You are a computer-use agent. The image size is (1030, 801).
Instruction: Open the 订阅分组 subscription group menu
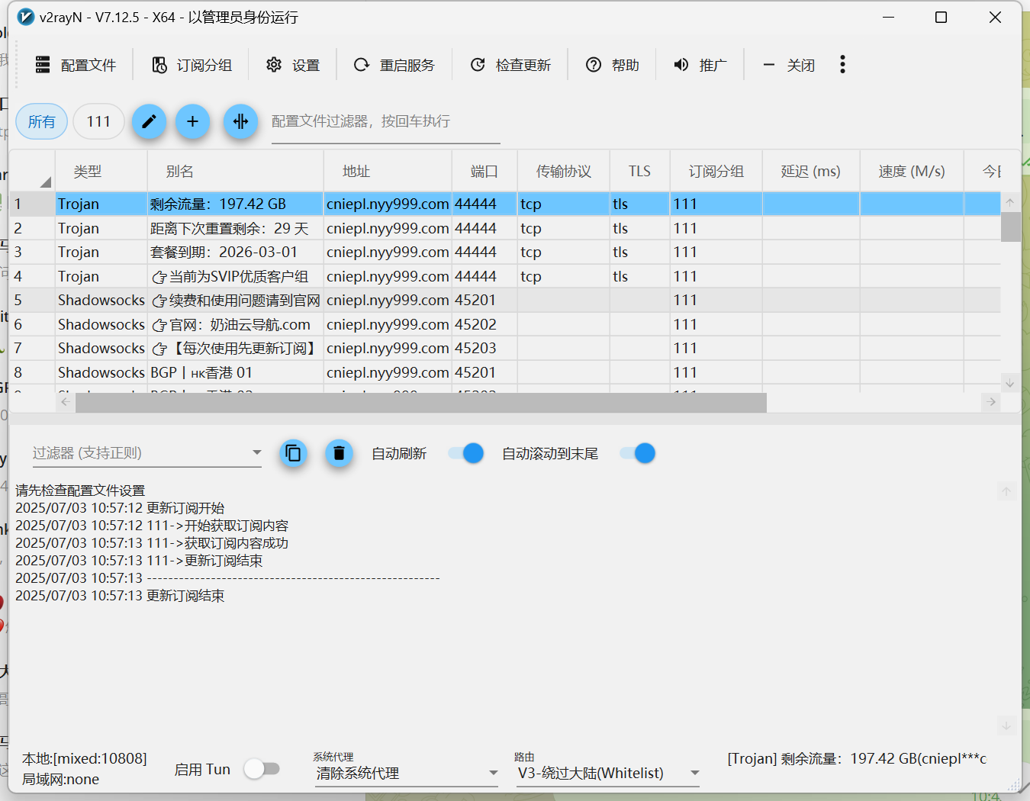coord(192,65)
